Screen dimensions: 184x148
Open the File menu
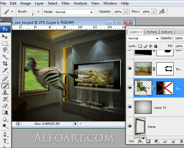coord(3,3)
